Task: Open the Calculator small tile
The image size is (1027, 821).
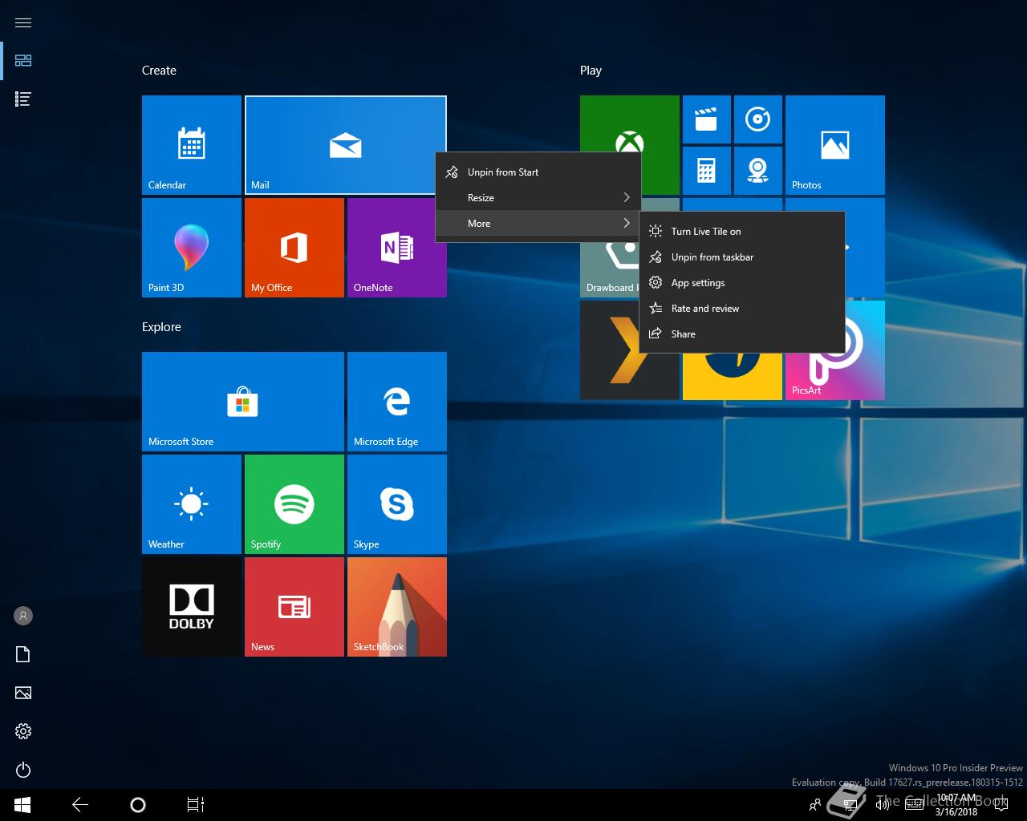Action: click(x=706, y=170)
